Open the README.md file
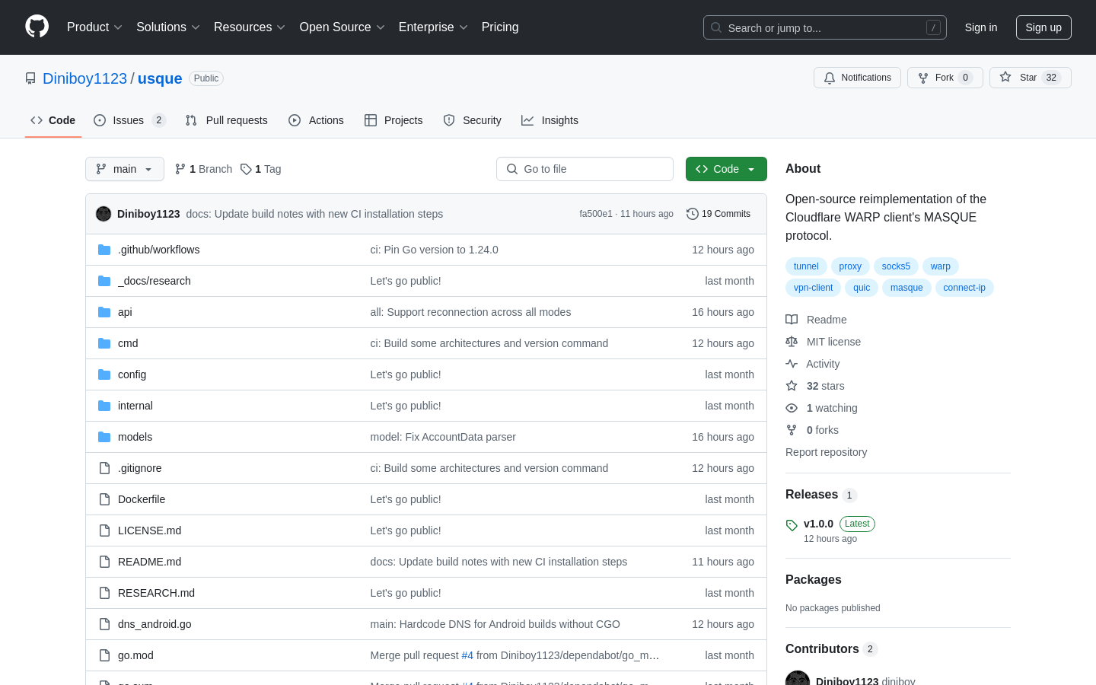The height and width of the screenshot is (685, 1096). pyautogui.click(x=149, y=562)
